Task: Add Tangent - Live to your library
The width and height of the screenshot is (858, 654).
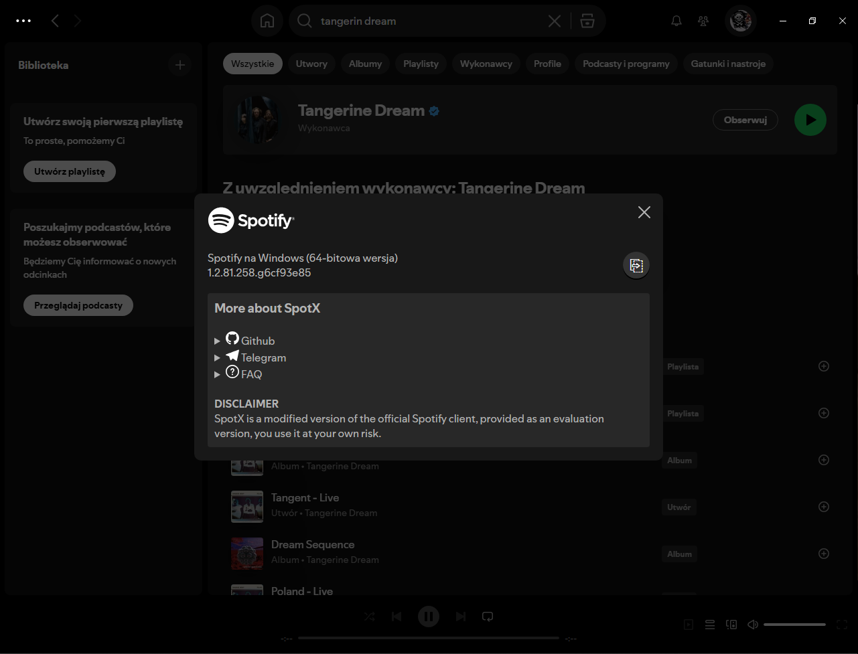Action: [824, 507]
